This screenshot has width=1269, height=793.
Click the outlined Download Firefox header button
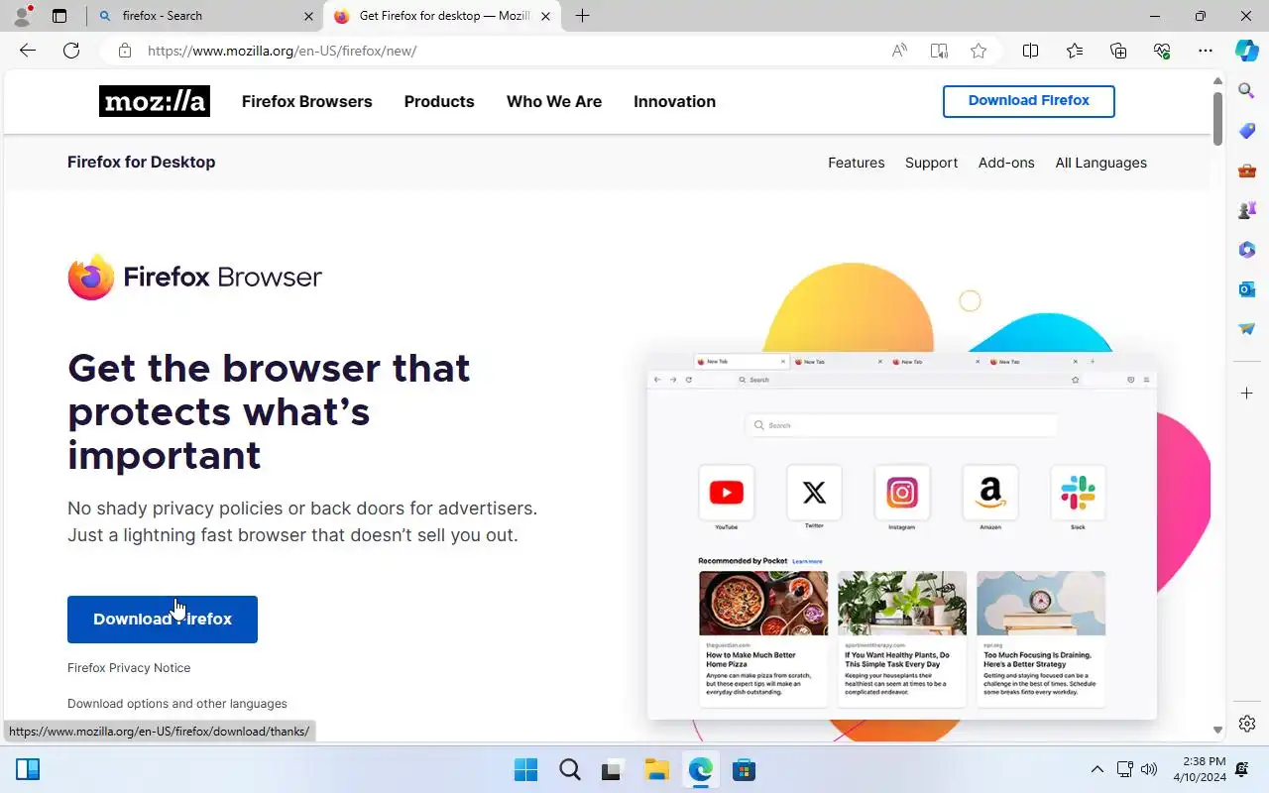tap(1029, 101)
